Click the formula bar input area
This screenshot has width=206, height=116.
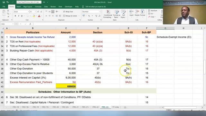(98, 24)
